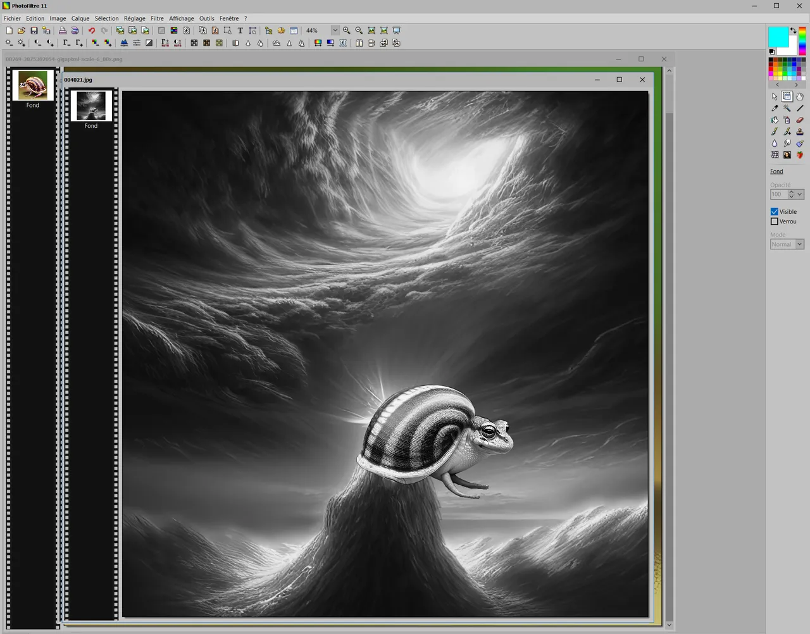Enable the Verrou lock checkbox
Image resolution: width=810 pixels, height=634 pixels.
pyautogui.click(x=775, y=221)
